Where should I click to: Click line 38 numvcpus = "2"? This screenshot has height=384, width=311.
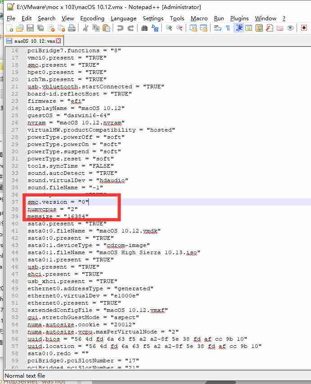click(x=52, y=209)
